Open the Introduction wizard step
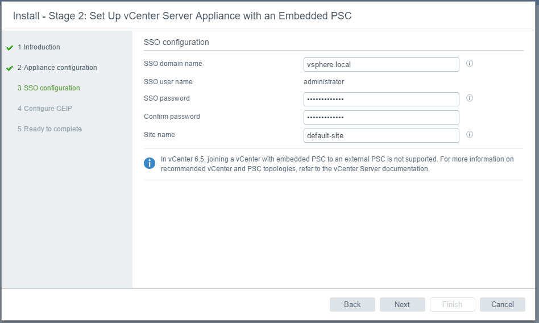The height and width of the screenshot is (323, 539). 39,47
